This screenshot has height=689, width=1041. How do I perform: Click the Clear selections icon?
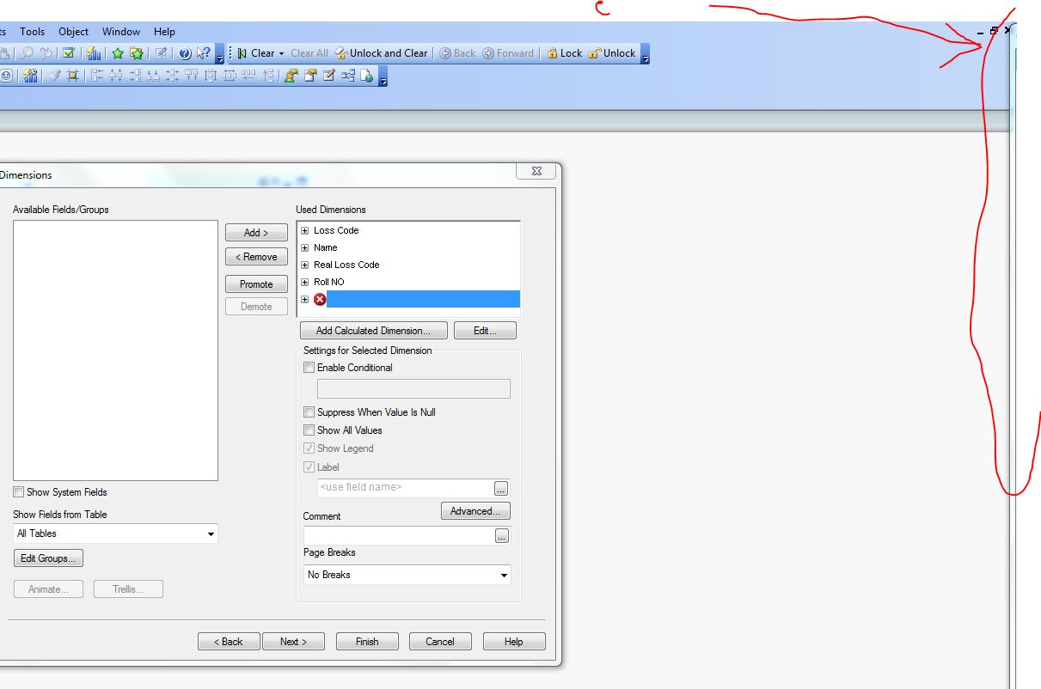pyautogui.click(x=242, y=53)
